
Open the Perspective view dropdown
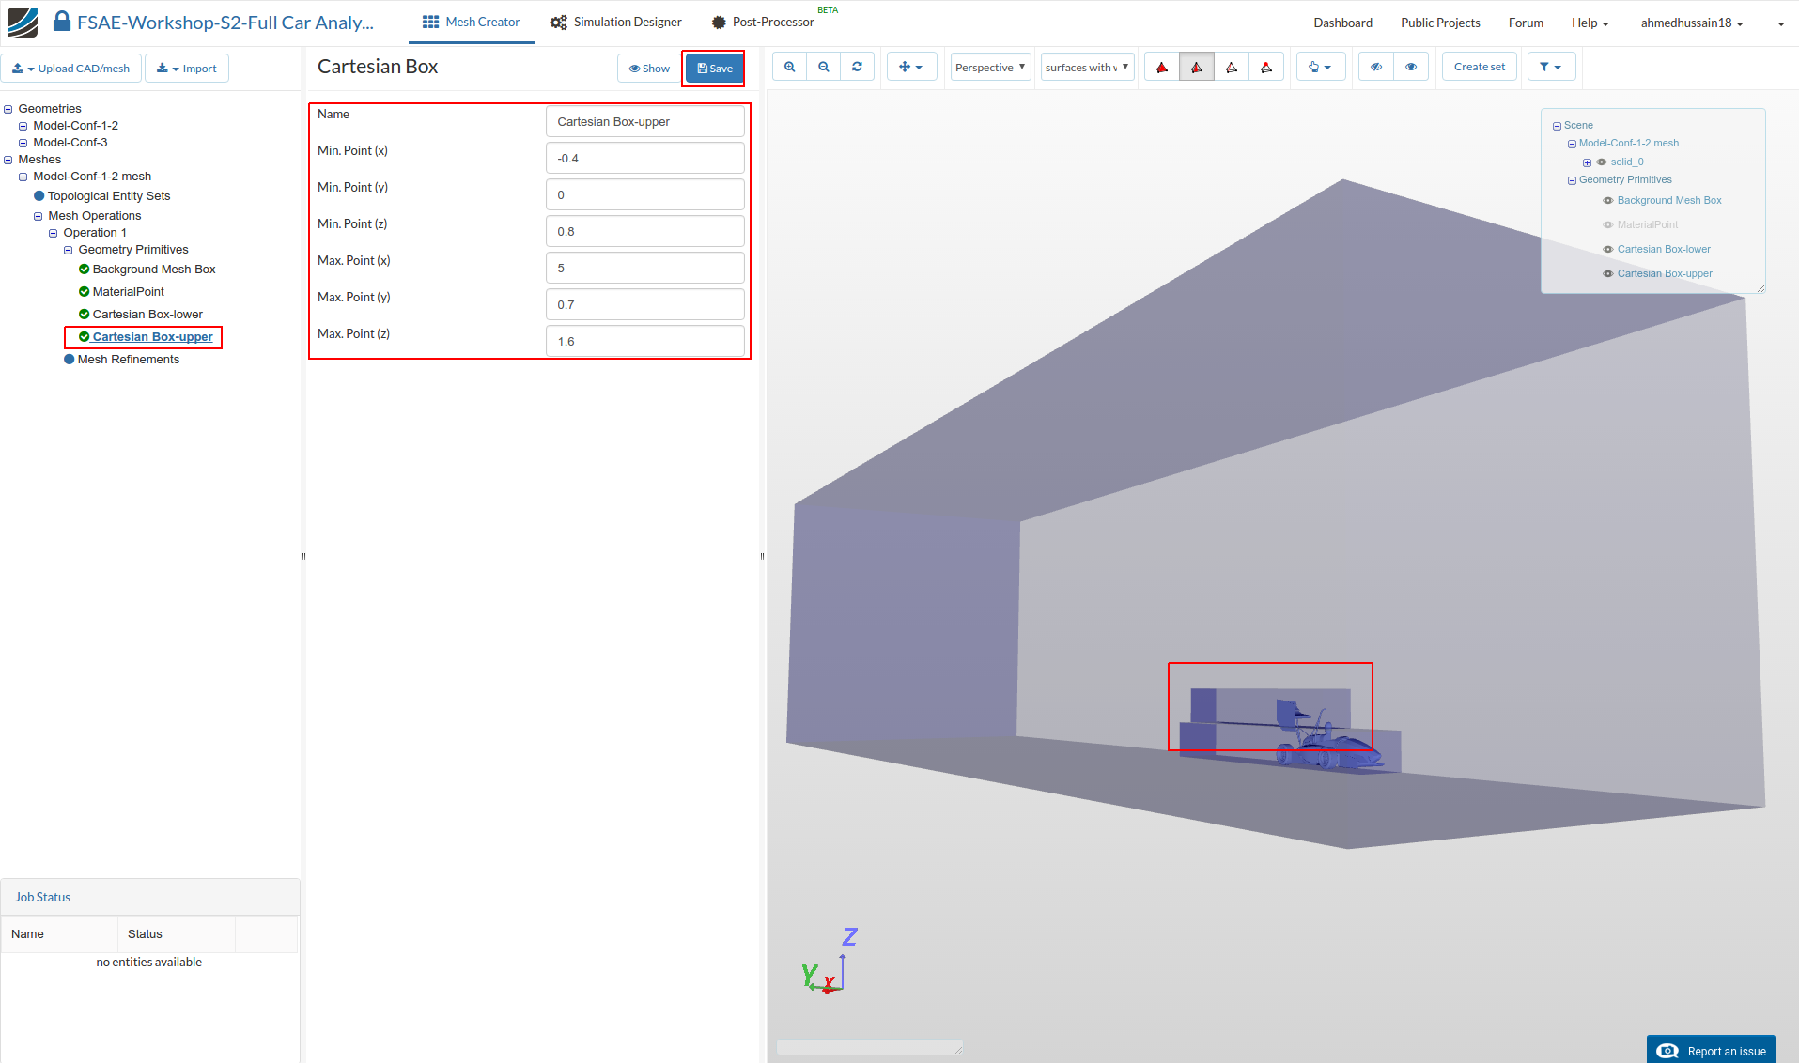pyautogui.click(x=989, y=67)
